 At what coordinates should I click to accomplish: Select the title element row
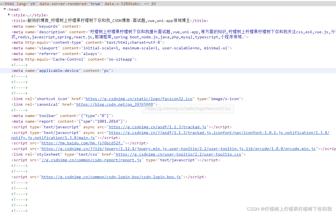pos(110,21)
